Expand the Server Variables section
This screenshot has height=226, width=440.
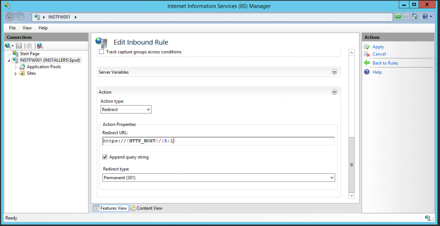coord(334,72)
